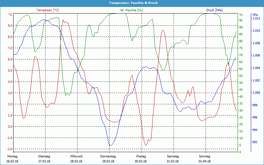264x165 pixels.
Task: Click pressure axis value '1.012'
Action: tap(256, 18)
